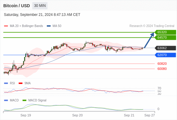
Task: Click the 30 MIN timeframe badge
Action: tap(40, 6)
